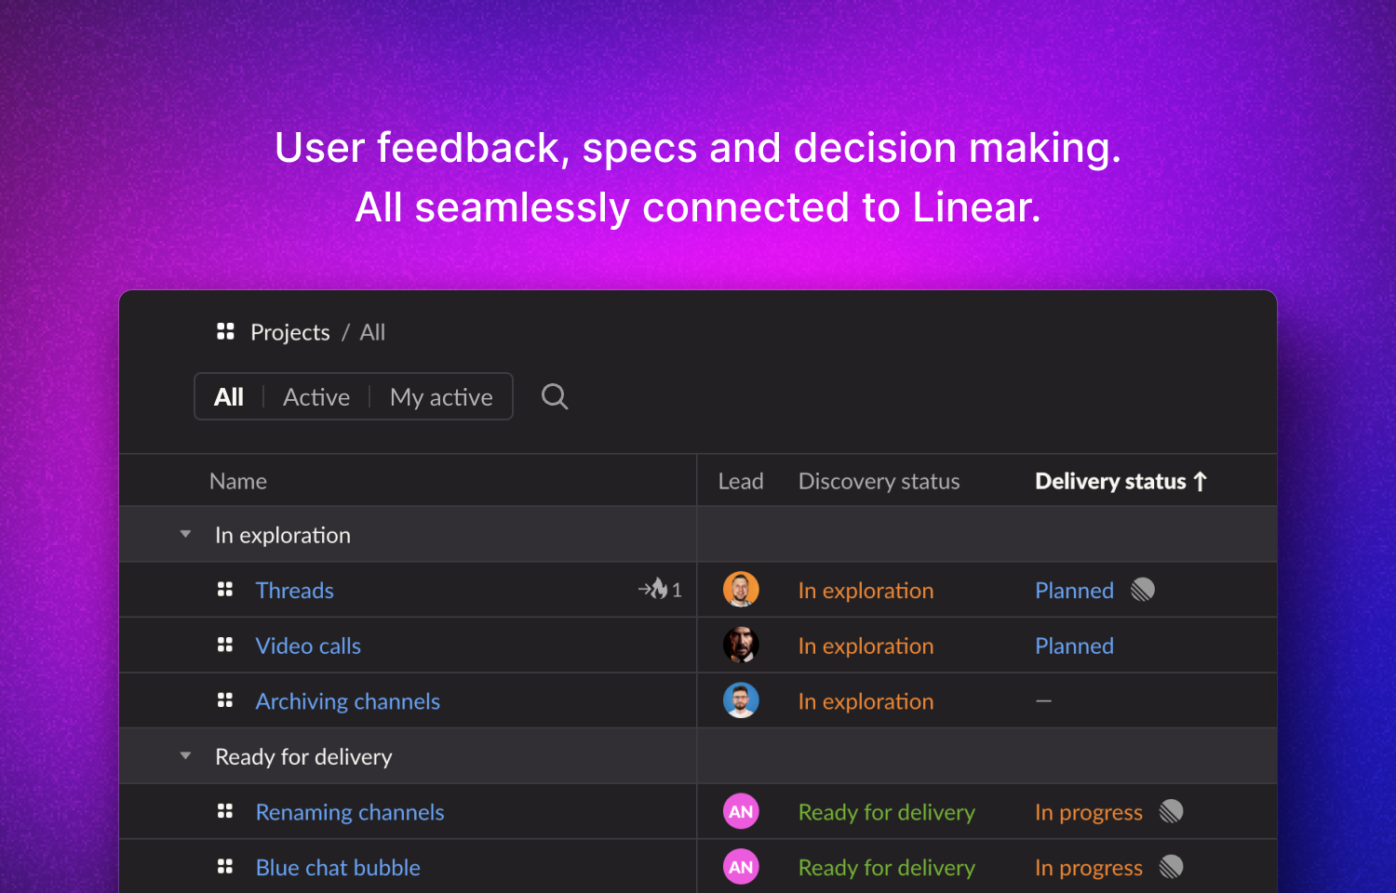Click the AN avatar on Renaming channels row
Image resolution: width=1396 pixels, height=893 pixels.
741,812
